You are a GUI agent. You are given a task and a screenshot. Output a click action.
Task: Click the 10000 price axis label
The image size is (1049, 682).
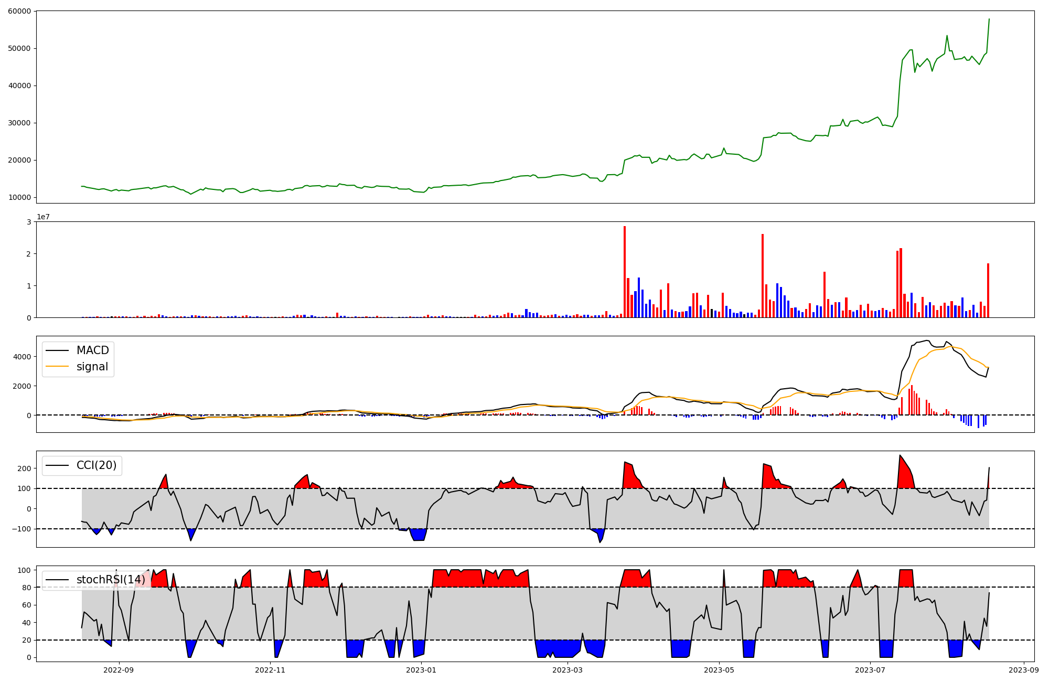(19, 198)
